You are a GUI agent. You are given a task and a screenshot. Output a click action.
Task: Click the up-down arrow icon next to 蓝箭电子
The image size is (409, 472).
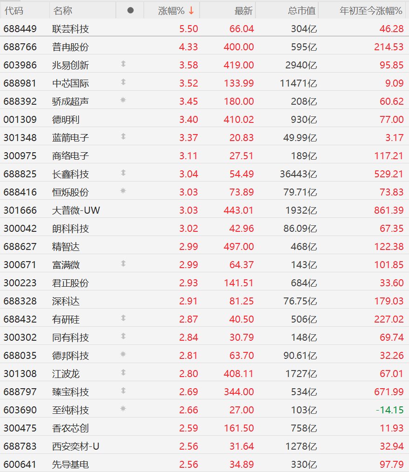[x=123, y=136]
